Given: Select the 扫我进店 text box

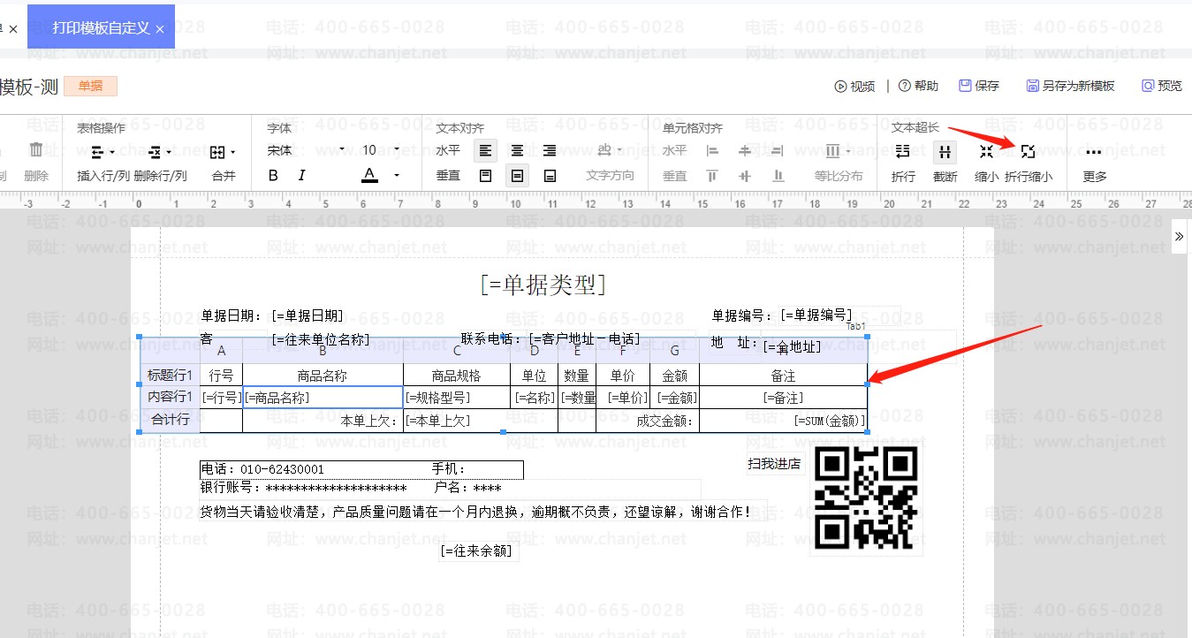Looking at the screenshot, I should [x=775, y=463].
